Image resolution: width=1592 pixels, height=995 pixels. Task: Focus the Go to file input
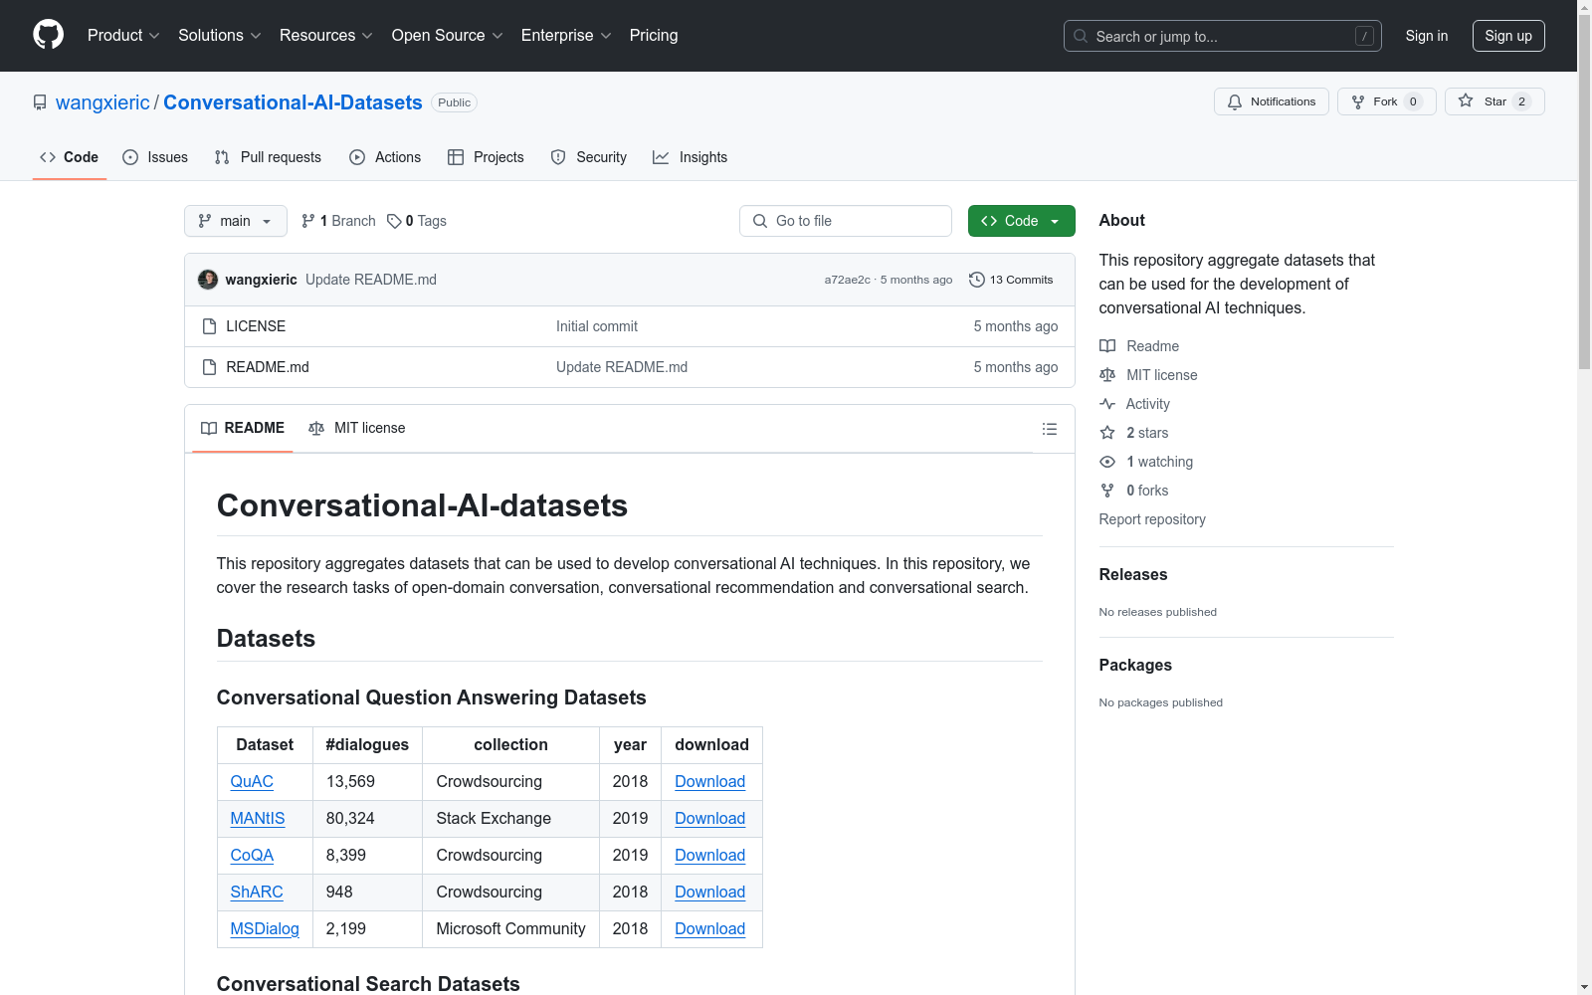coord(846,221)
